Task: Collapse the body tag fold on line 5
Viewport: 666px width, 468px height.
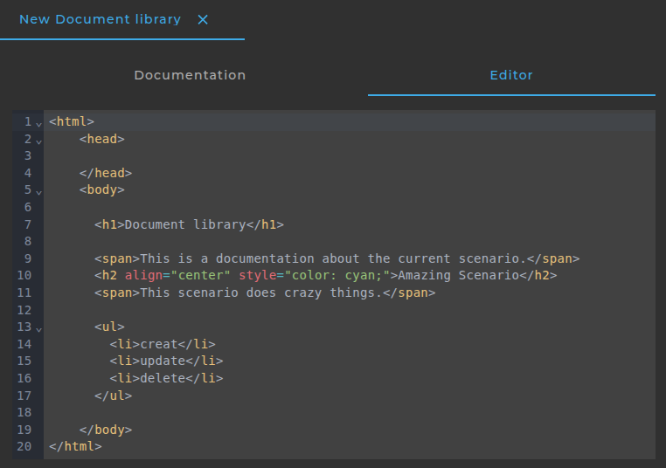Action: click(x=38, y=192)
